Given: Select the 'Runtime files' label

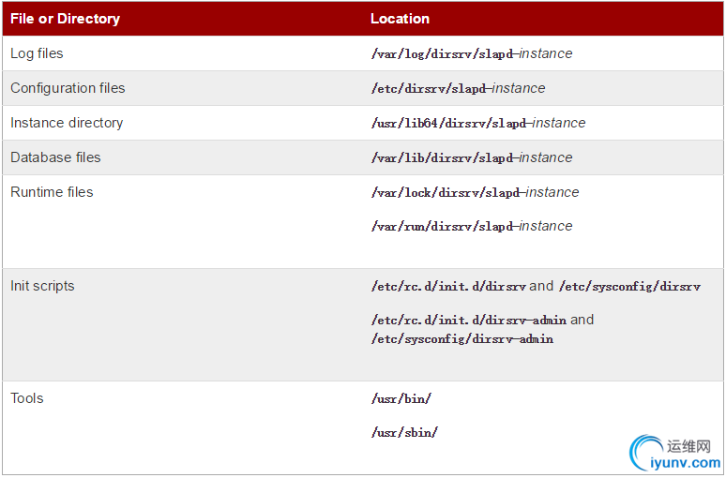Looking at the screenshot, I should click(x=52, y=192).
